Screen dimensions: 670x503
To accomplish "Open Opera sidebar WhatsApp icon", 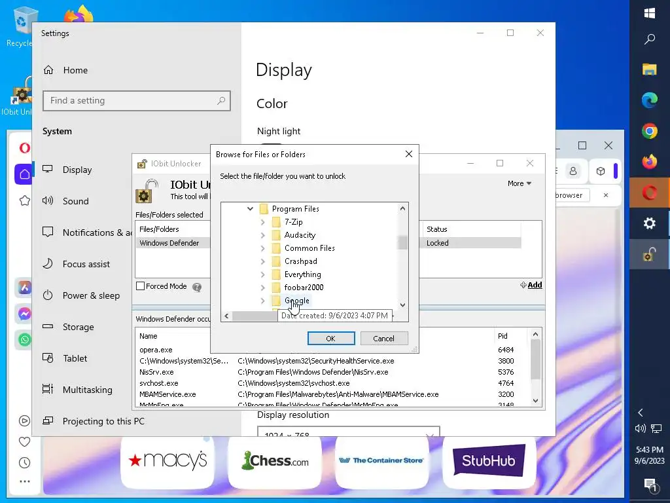I will (24, 340).
